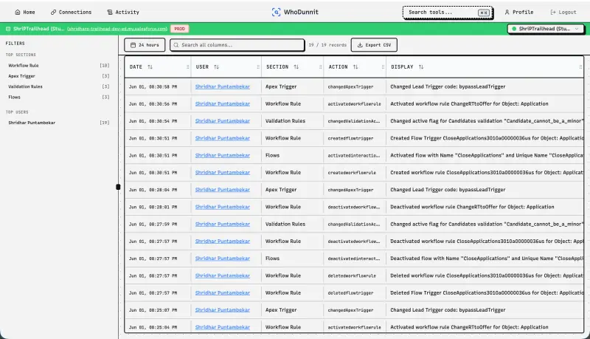This screenshot has height=339, width=590.
Task: Open the Connections page
Action: [71, 12]
